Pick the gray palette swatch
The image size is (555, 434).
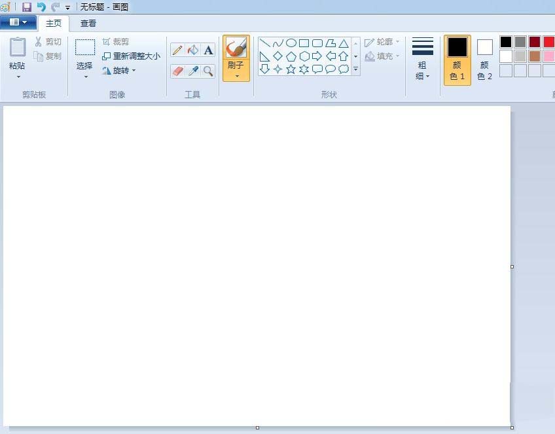(x=520, y=42)
